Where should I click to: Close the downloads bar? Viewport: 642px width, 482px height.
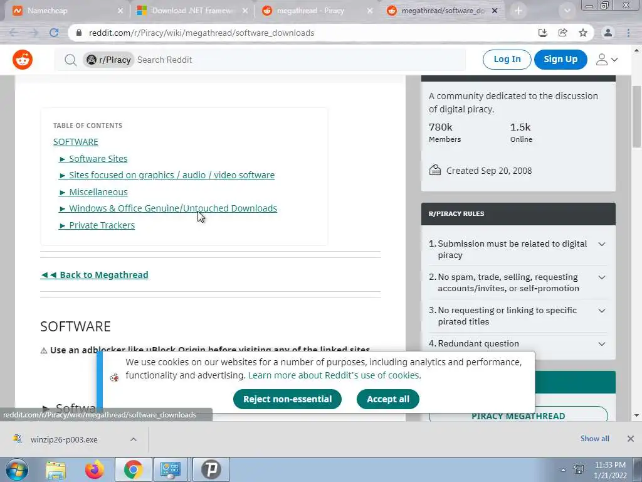click(x=631, y=439)
